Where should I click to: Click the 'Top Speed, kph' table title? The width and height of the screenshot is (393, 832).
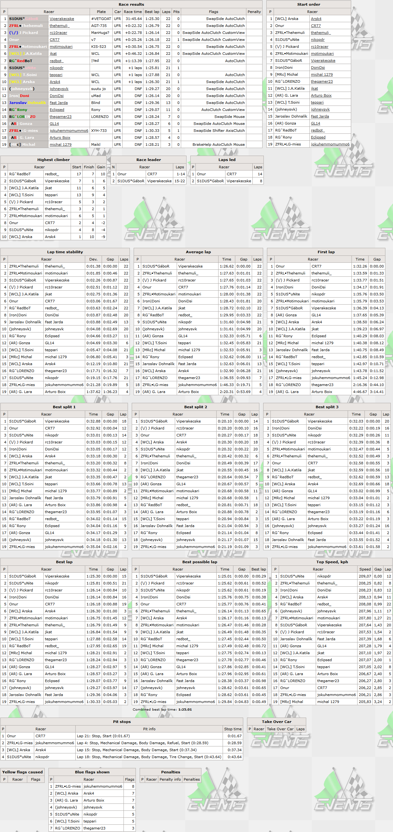[332, 562]
